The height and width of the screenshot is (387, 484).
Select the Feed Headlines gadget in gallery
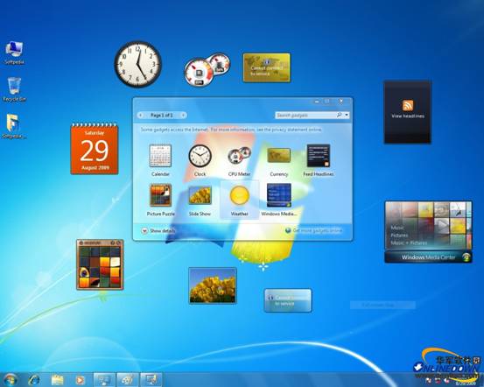pyautogui.click(x=319, y=160)
